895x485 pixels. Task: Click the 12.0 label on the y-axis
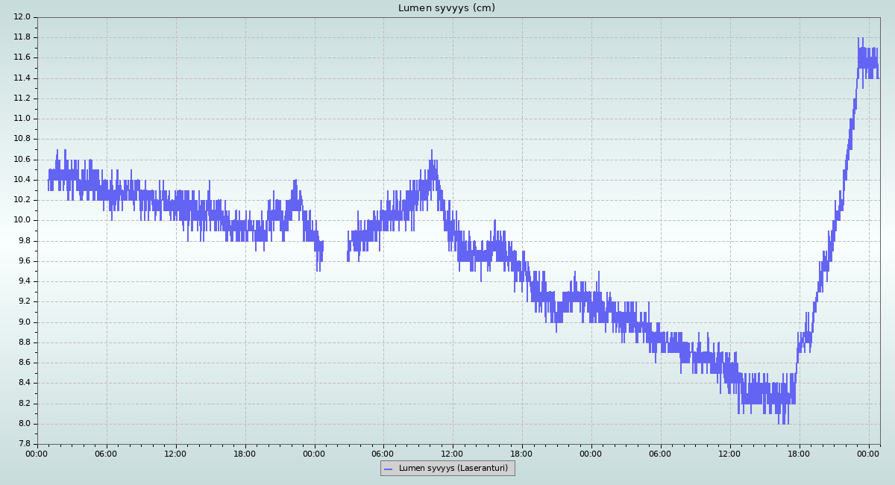22,17
